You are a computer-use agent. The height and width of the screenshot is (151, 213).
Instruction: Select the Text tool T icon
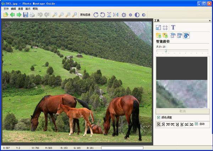pos(173,27)
